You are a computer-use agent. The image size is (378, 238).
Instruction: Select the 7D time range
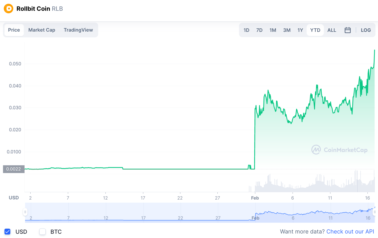[x=260, y=30]
